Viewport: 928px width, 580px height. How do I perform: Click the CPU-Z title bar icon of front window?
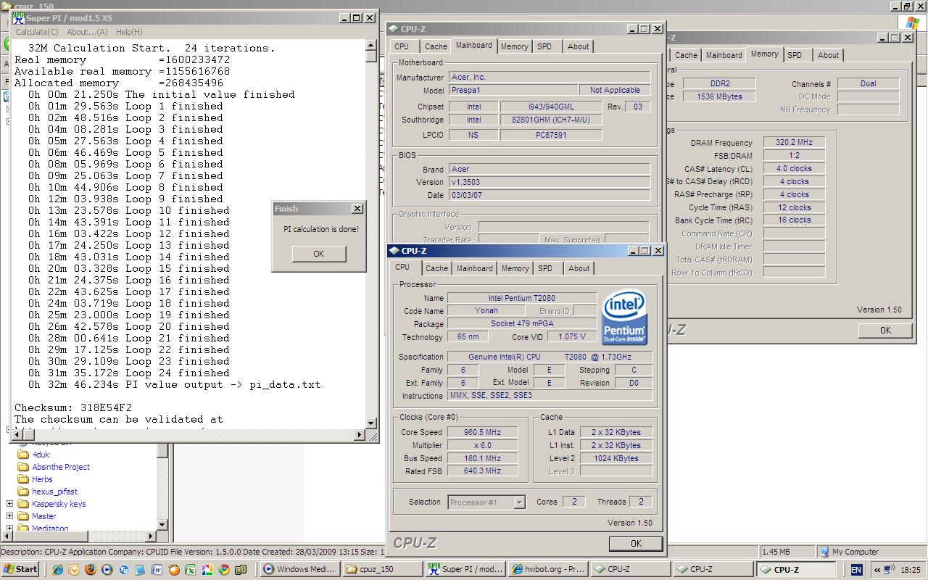click(x=394, y=251)
